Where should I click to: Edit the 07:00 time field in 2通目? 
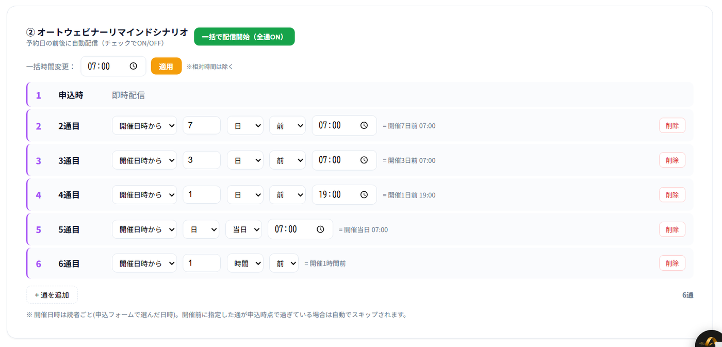344,125
